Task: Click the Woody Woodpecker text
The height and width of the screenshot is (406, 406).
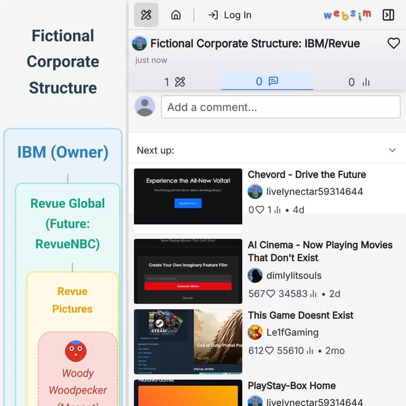Action: [x=78, y=382]
